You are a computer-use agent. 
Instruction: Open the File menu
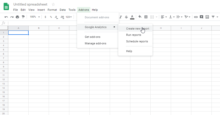click(x=15, y=10)
